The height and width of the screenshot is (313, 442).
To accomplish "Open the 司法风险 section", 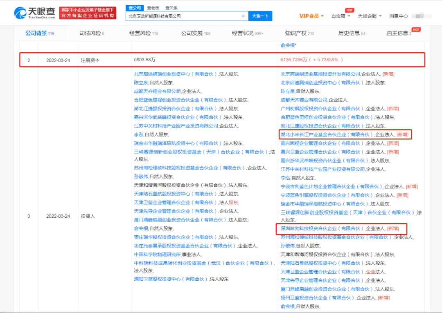I will [x=90, y=33].
